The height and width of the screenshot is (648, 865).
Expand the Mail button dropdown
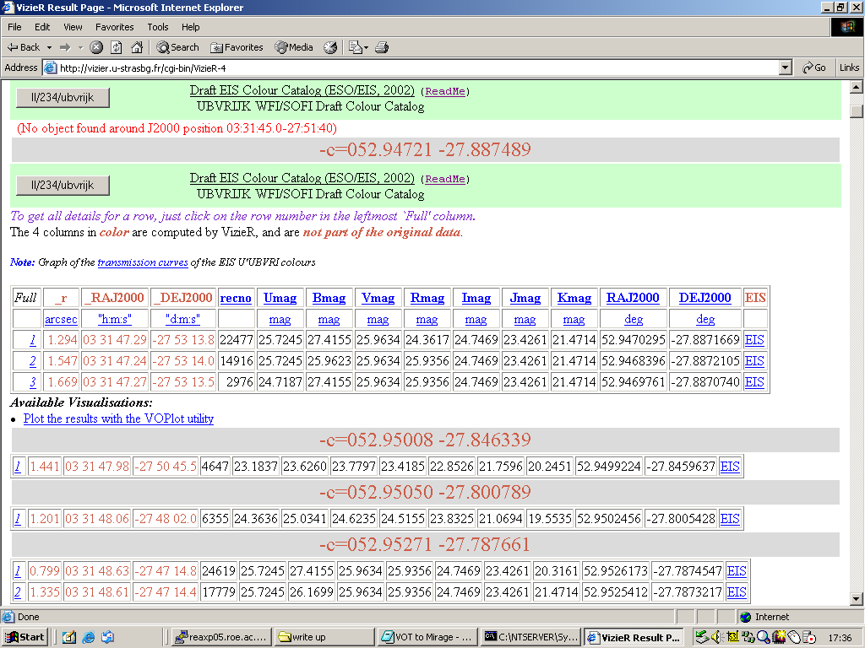367,47
